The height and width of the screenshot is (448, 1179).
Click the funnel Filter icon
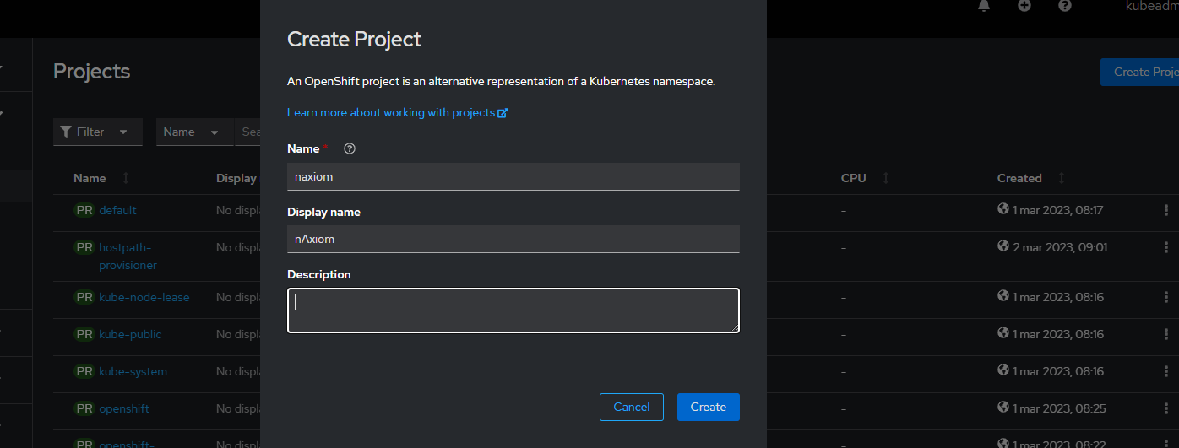tap(66, 132)
